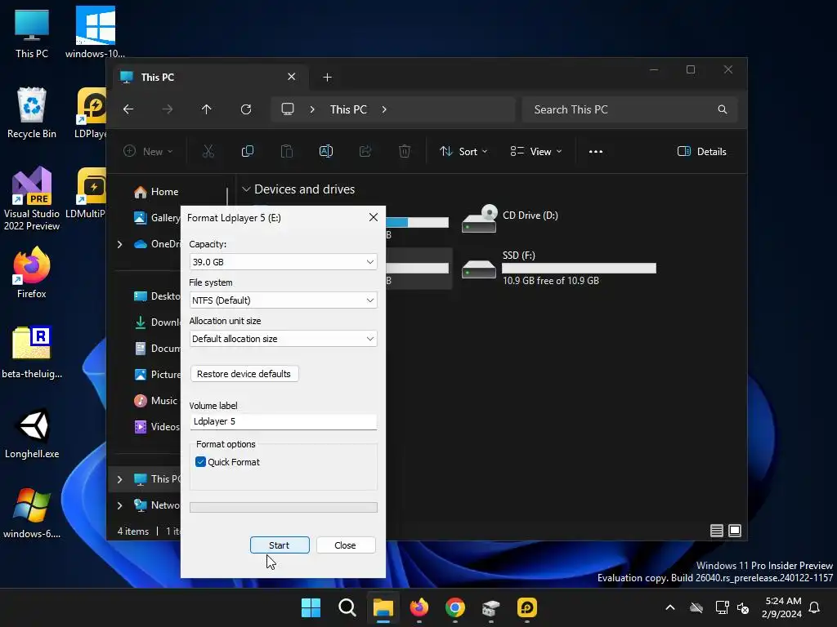837x627 pixels.
Task: Go up one folder level
Action: pyautogui.click(x=207, y=109)
